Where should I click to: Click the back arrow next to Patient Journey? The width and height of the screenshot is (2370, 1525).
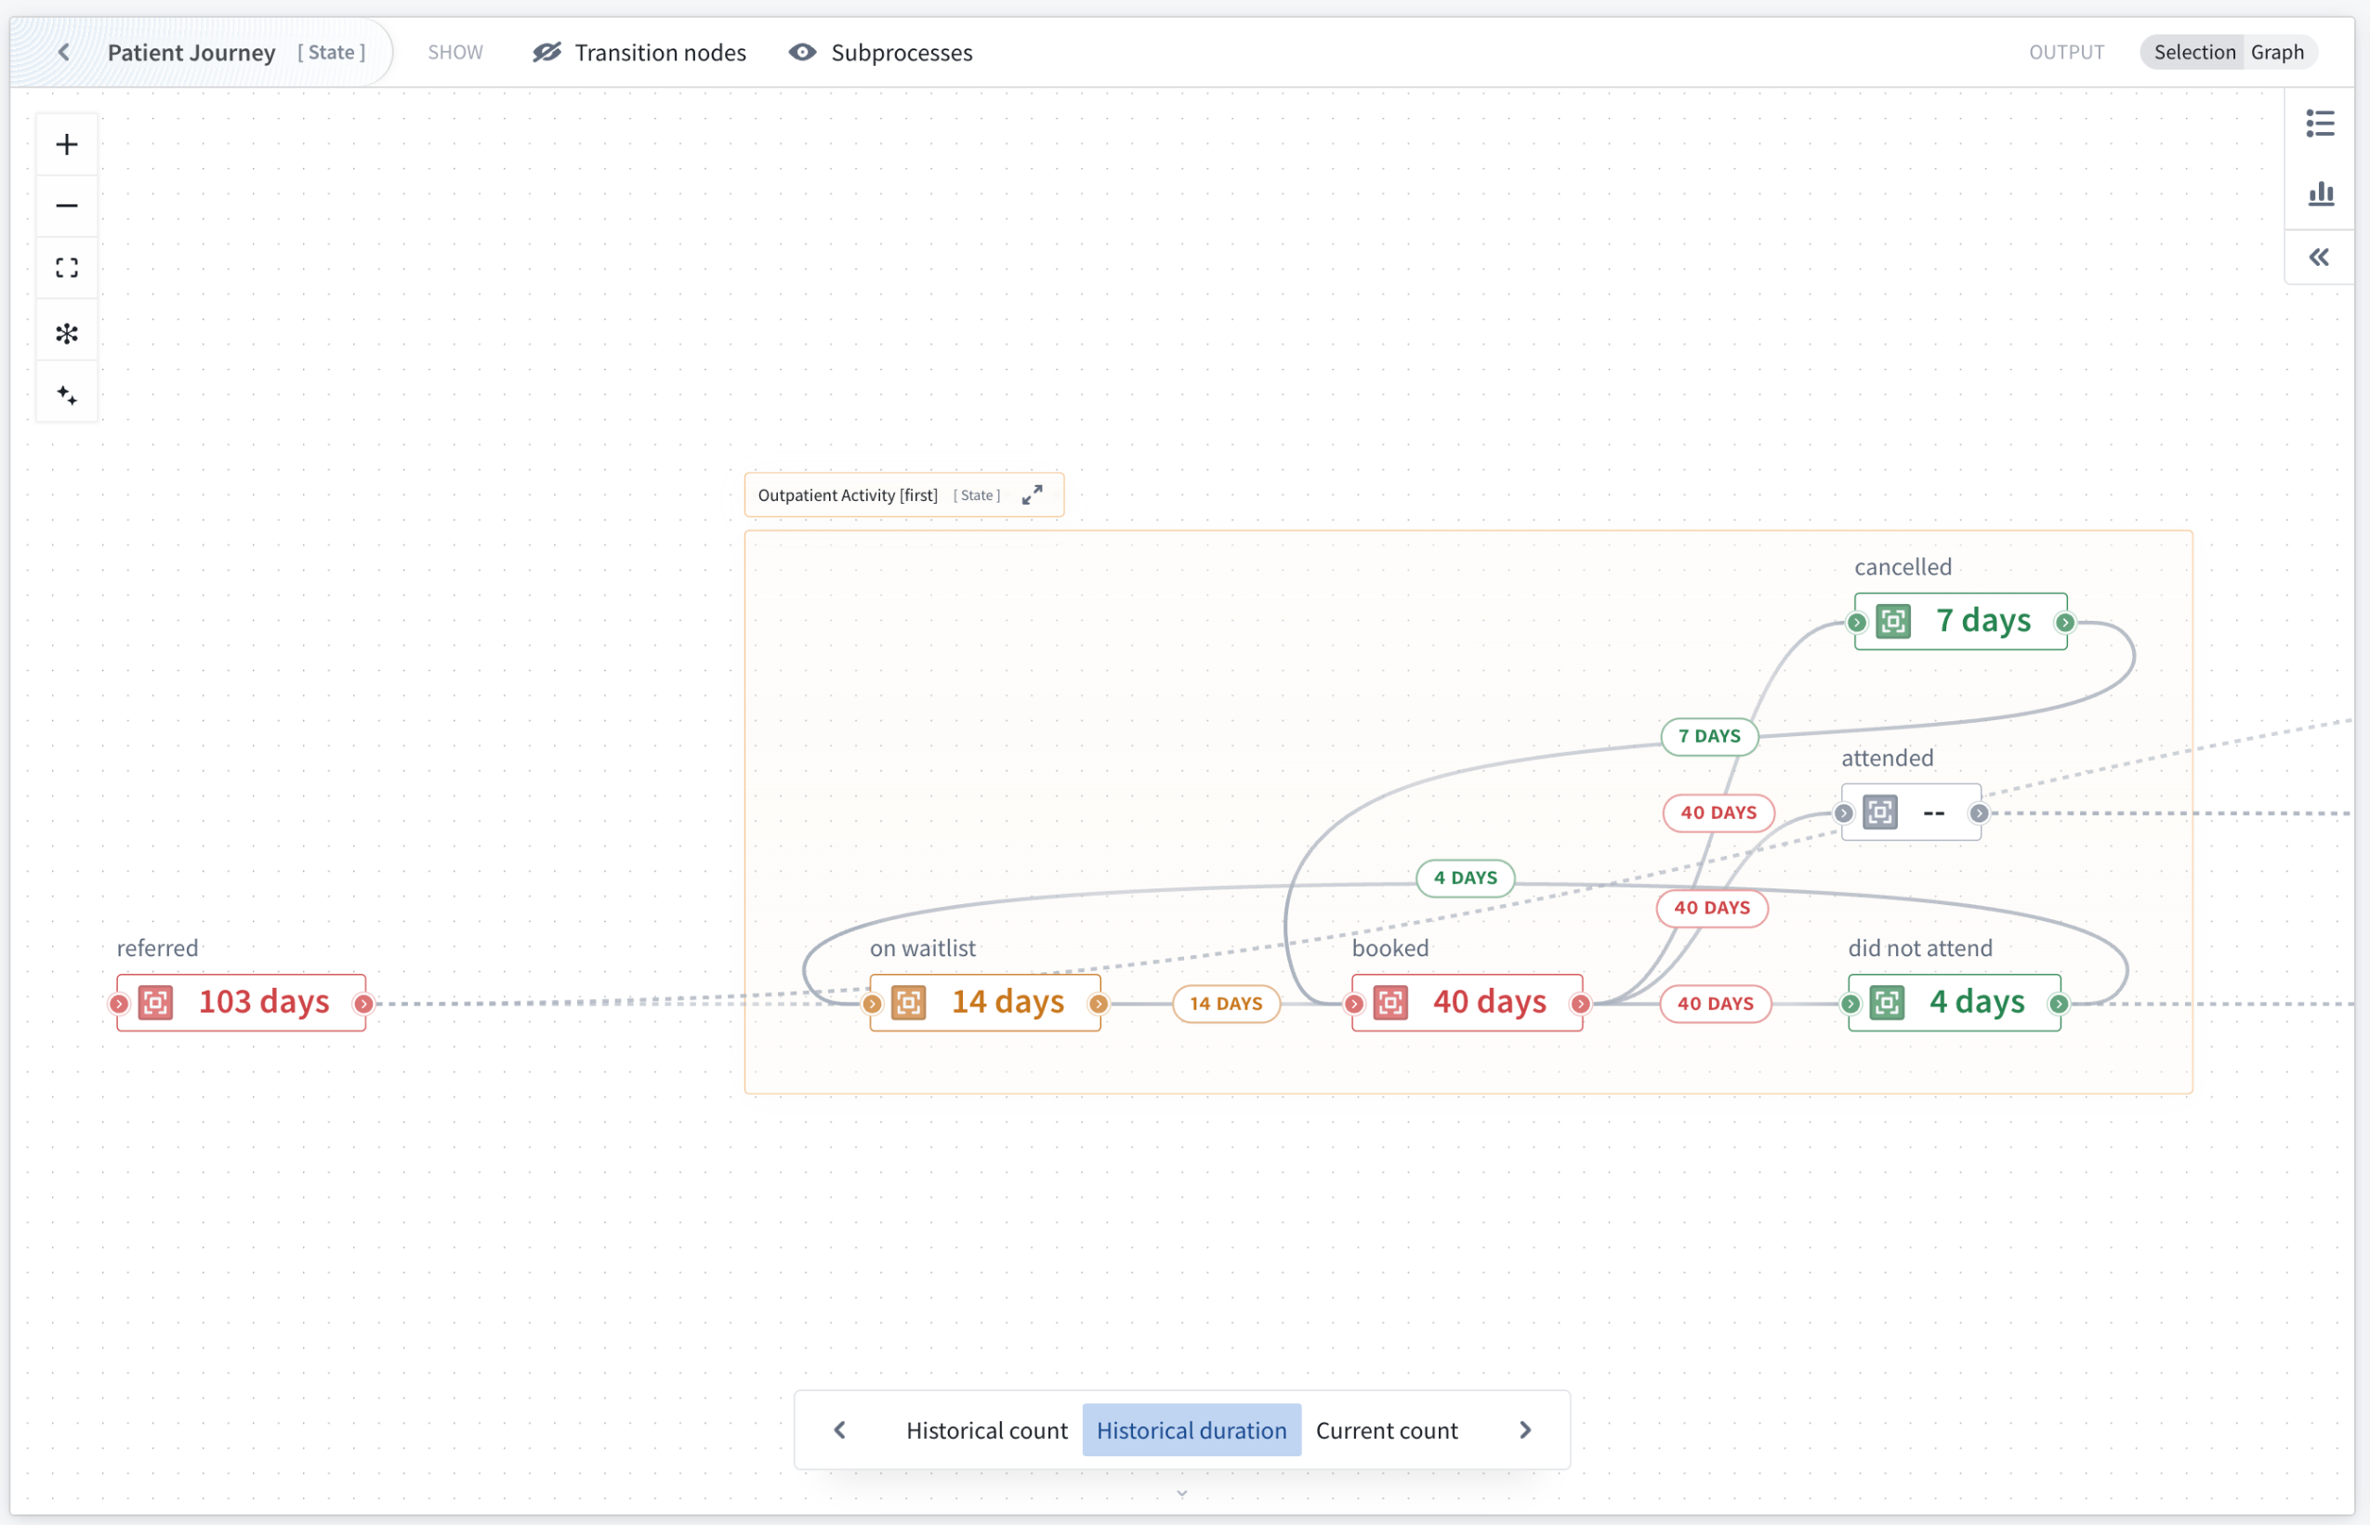(x=63, y=51)
